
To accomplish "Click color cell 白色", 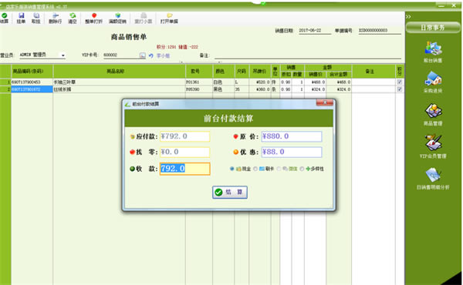I will coord(224,82).
